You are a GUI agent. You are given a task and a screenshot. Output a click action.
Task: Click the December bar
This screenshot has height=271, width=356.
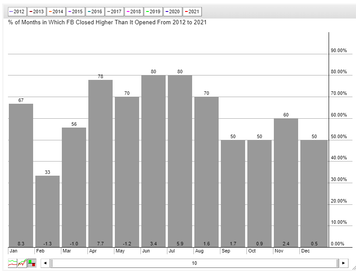314,193
